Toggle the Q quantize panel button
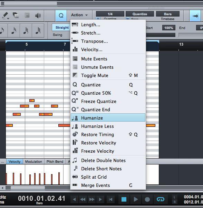Viewport: 203px width, 208px height. point(61,16)
